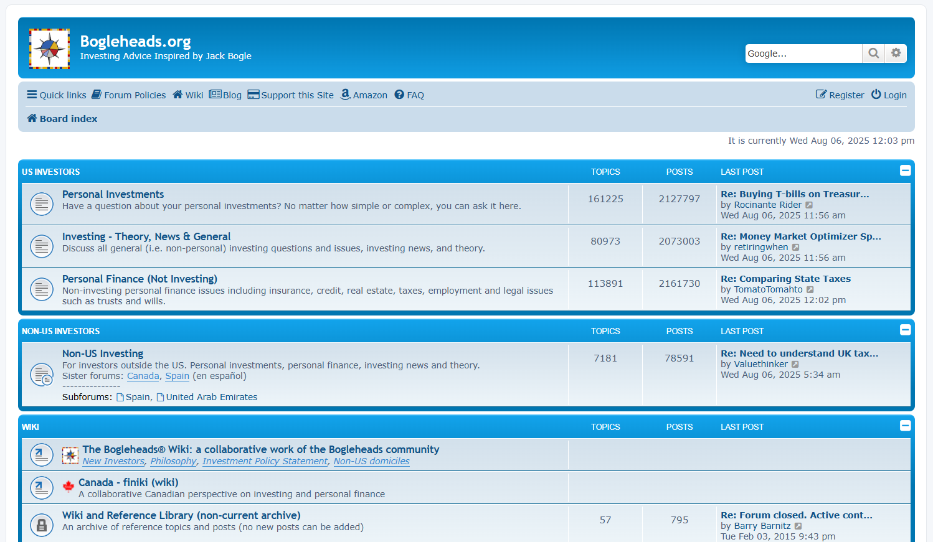This screenshot has width=933, height=542.
Task: Open the Quick links menu
Action: [57, 95]
